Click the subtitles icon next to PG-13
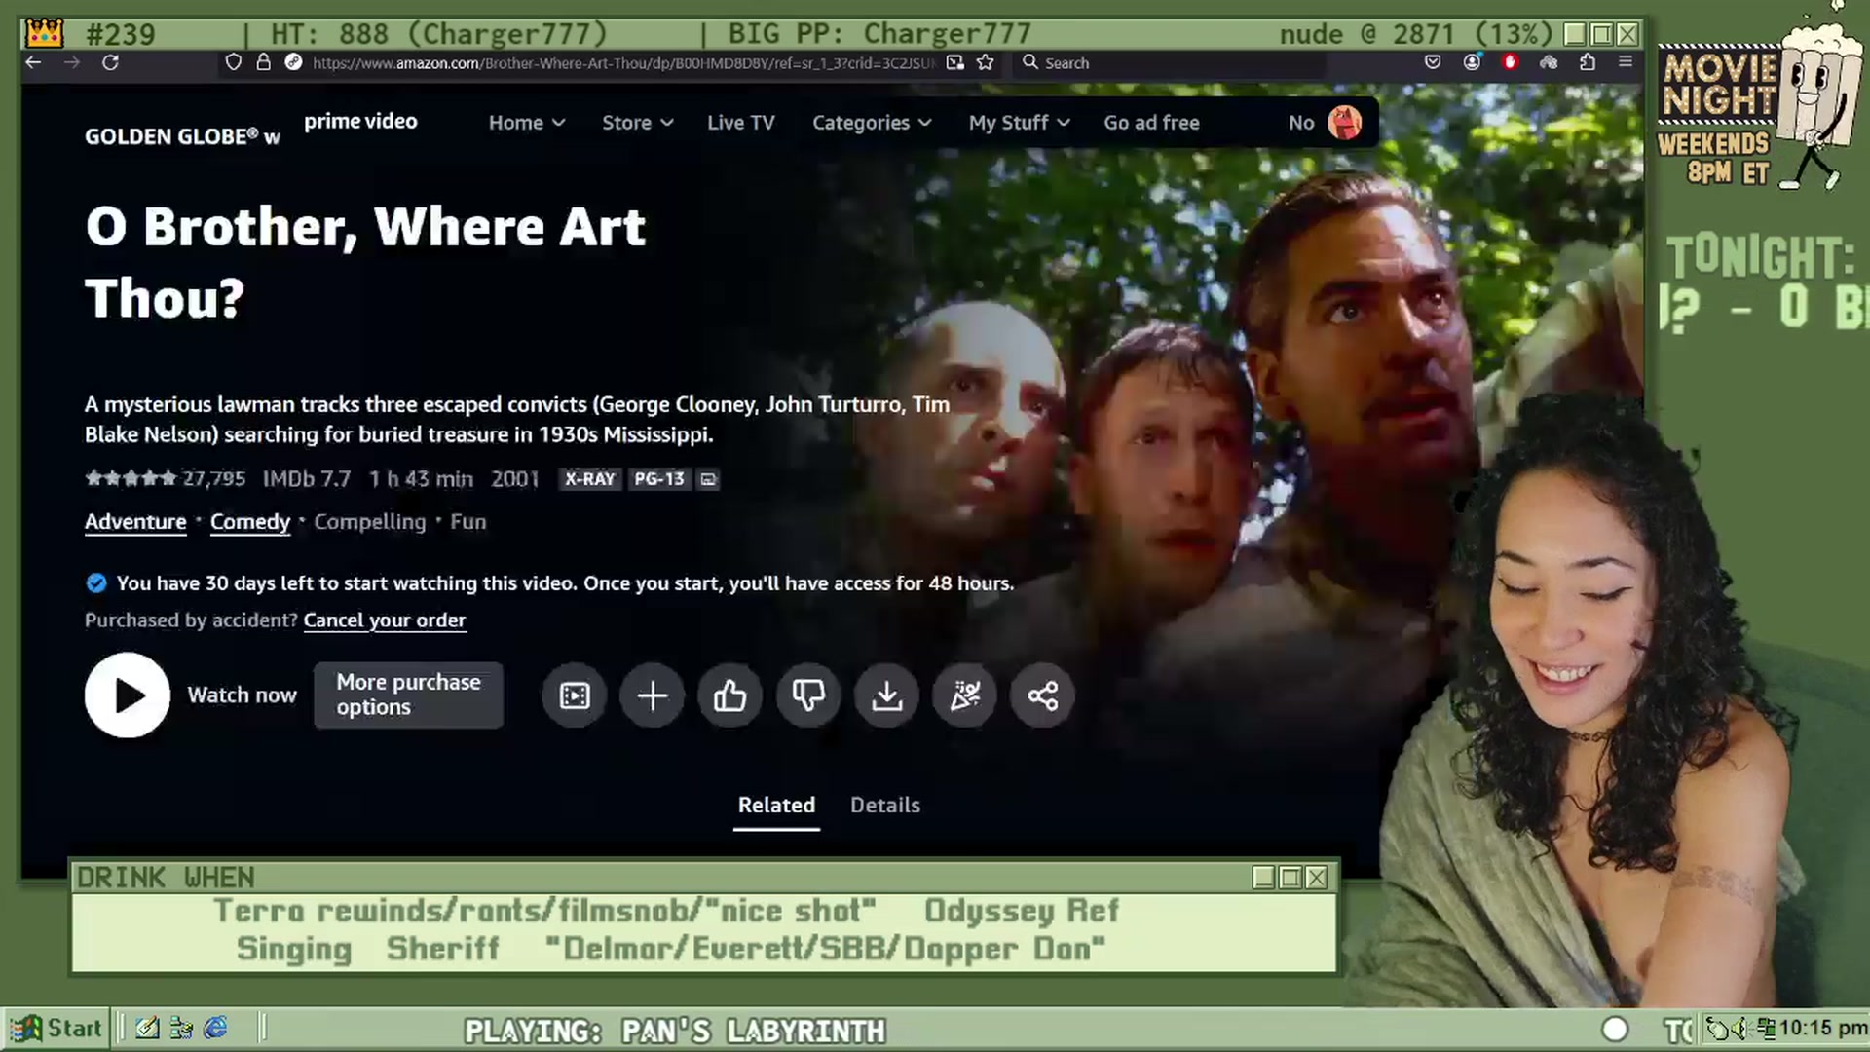This screenshot has height=1052, width=1870. (x=708, y=479)
